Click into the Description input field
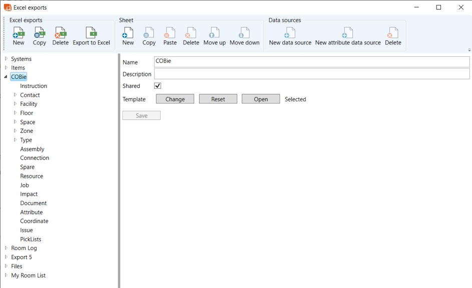The image size is (472, 288). click(x=312, y=74)
